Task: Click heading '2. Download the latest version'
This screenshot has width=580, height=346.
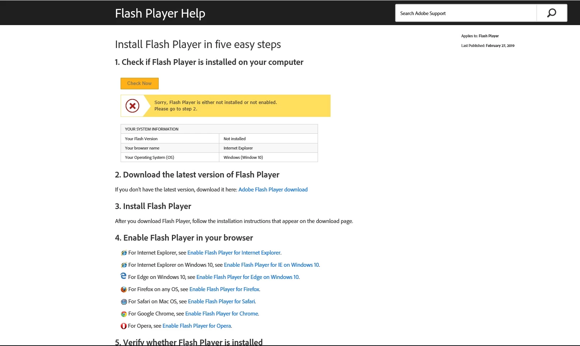Action: point(197,175)
